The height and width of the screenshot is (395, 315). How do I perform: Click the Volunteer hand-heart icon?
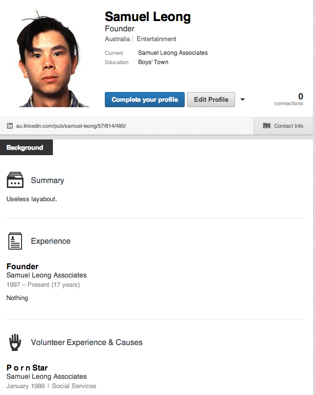pos(15,342)
